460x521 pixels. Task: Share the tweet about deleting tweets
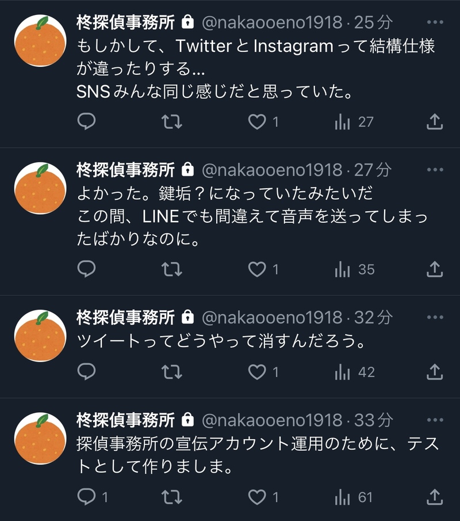point(435,372)
